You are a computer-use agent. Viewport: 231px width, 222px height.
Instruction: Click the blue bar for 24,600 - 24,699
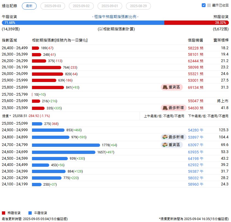coord(64,152)
